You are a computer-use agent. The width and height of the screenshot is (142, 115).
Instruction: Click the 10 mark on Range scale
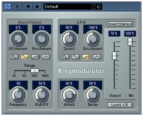(x=14, y=76)
